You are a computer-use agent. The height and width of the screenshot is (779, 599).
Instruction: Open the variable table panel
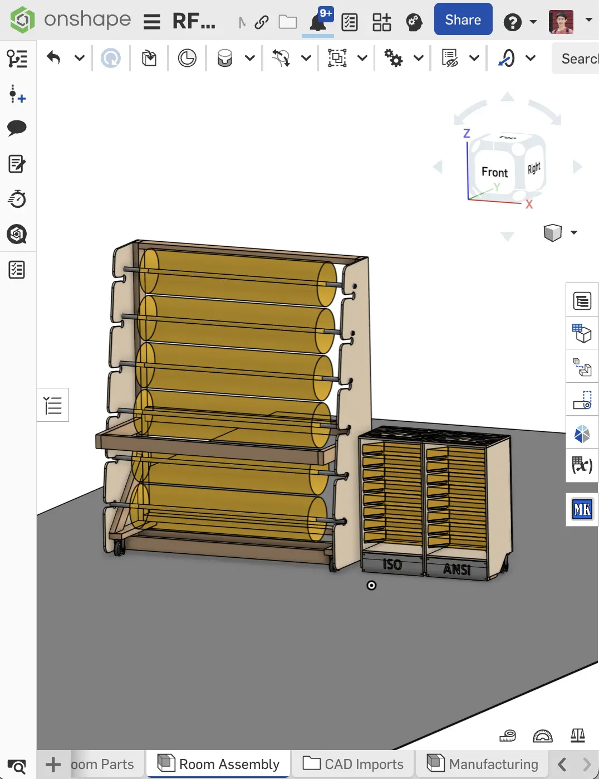582,465
